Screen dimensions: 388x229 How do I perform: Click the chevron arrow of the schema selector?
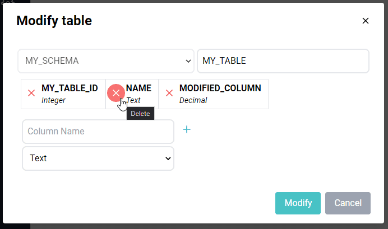tap(188, 61)
